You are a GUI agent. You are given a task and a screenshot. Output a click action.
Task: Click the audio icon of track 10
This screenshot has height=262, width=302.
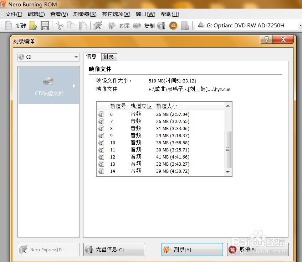[x=101, y=143]
